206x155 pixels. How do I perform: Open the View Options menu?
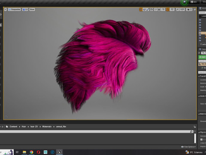pyautogui.click(x=188, y=147)
